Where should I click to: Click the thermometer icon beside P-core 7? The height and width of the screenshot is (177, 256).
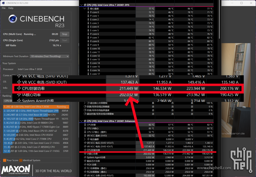click(88, 38)
